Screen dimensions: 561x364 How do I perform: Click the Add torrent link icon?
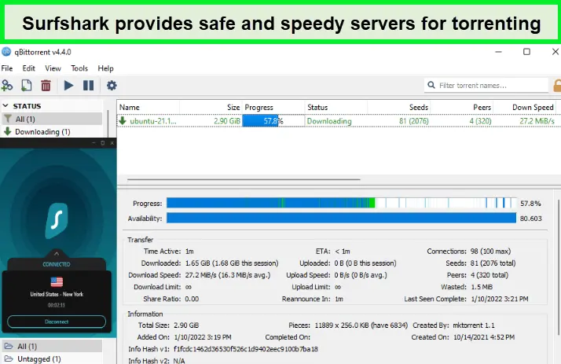7,86
